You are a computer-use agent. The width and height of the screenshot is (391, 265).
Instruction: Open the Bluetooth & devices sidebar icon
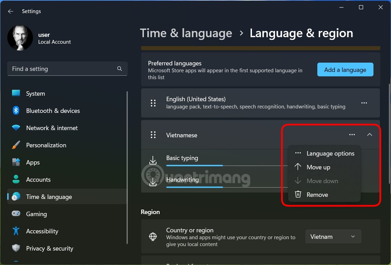pos(16,110)
